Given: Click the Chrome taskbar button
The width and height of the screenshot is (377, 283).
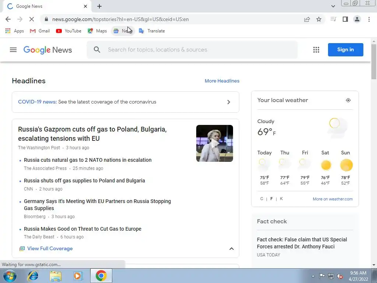Looking at the screenshot, I should point(101,276).
